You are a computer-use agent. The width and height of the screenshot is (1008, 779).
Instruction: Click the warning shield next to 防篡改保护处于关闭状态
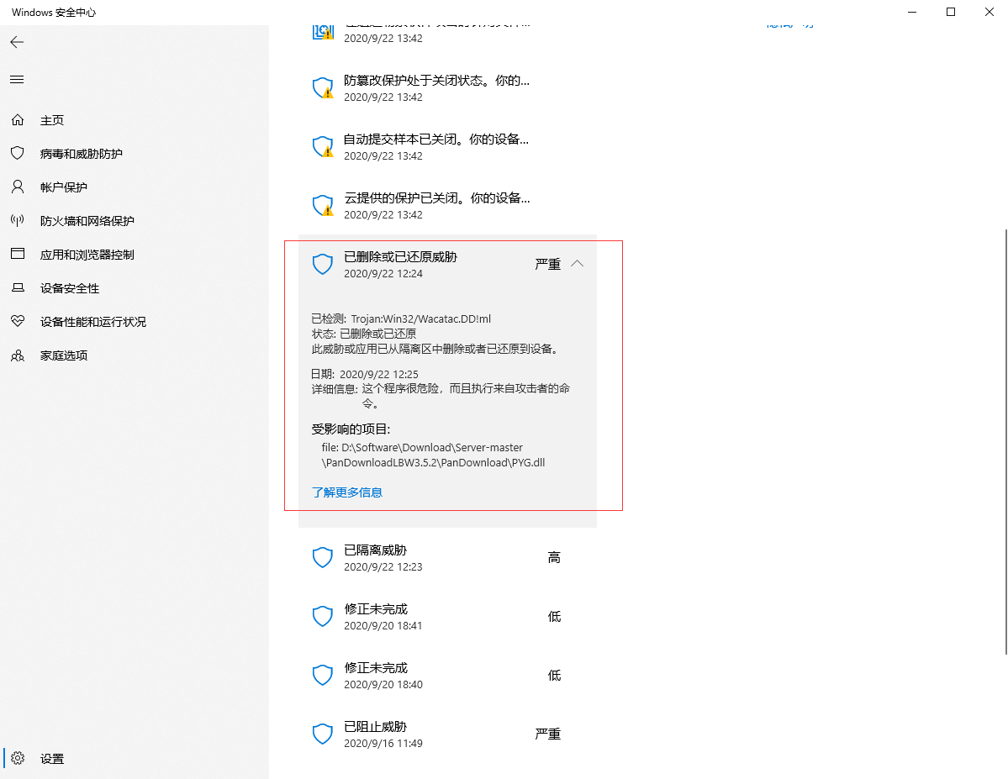[x=323, y=87]
